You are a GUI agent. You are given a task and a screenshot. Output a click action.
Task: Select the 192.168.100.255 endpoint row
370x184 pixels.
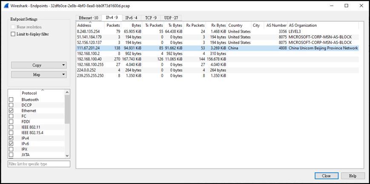click(217, 64)
